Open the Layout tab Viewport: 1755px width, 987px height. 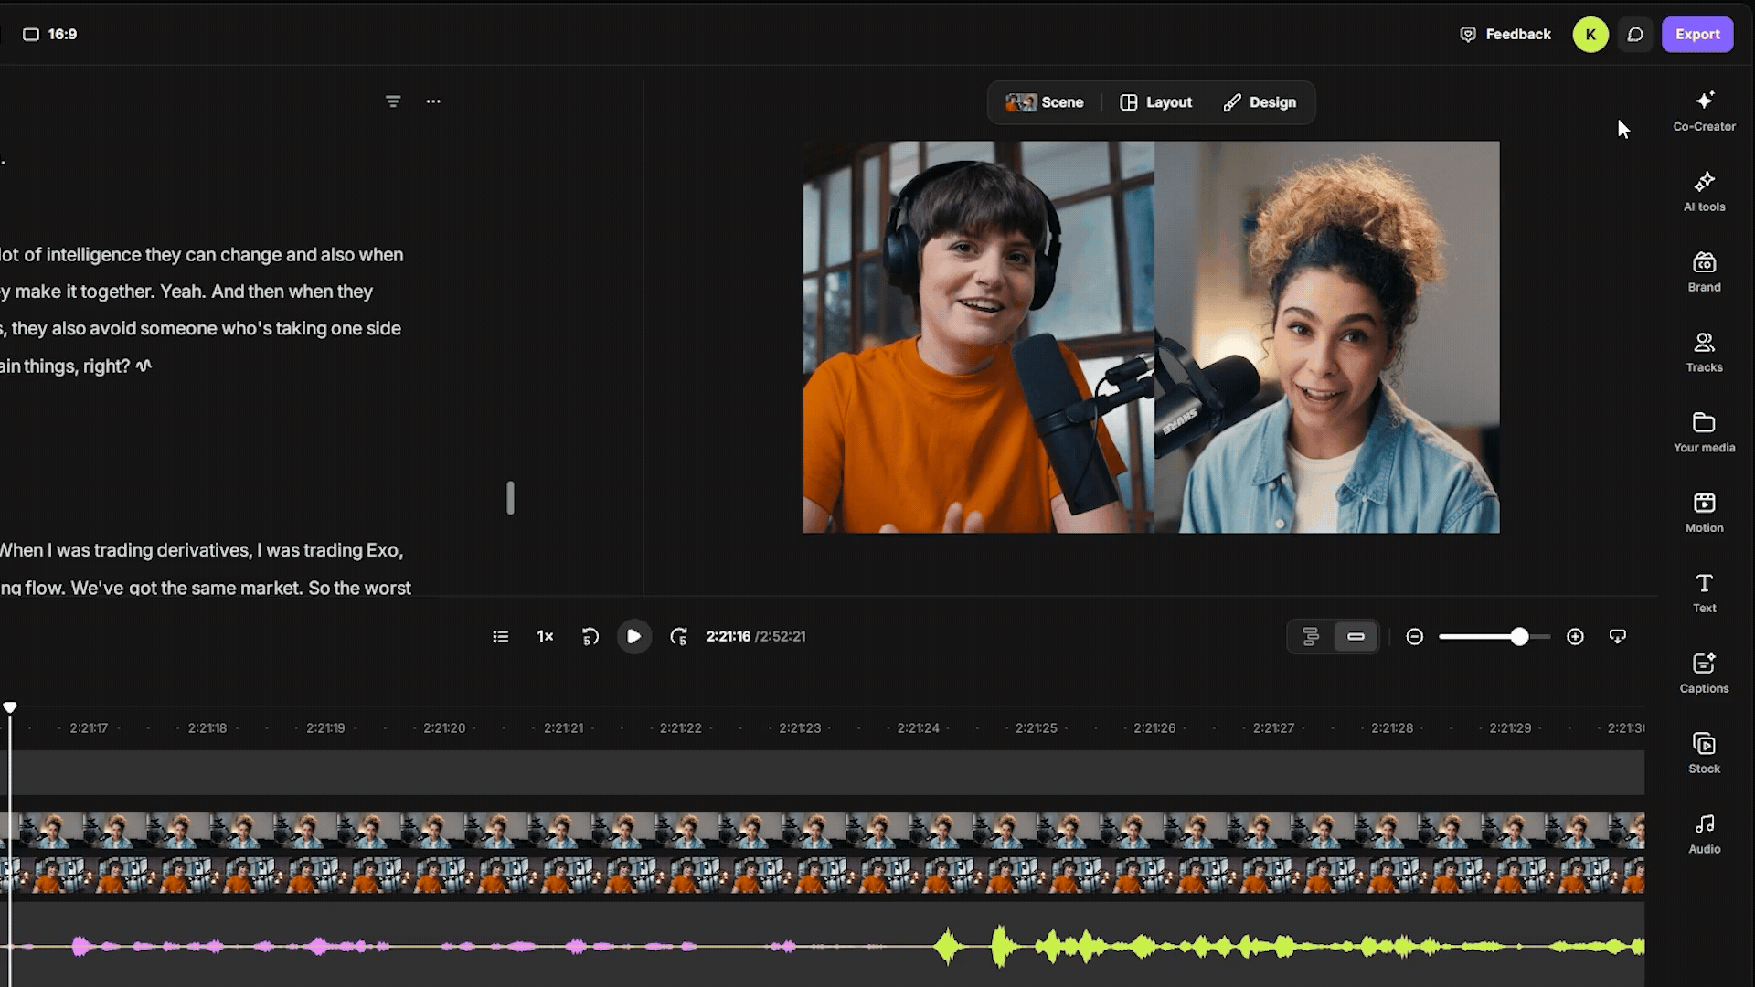click(x=1156, y=102)
